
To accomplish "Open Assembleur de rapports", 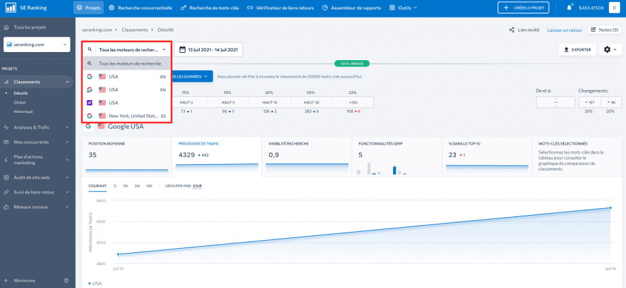I will click(x=352, y=7).
